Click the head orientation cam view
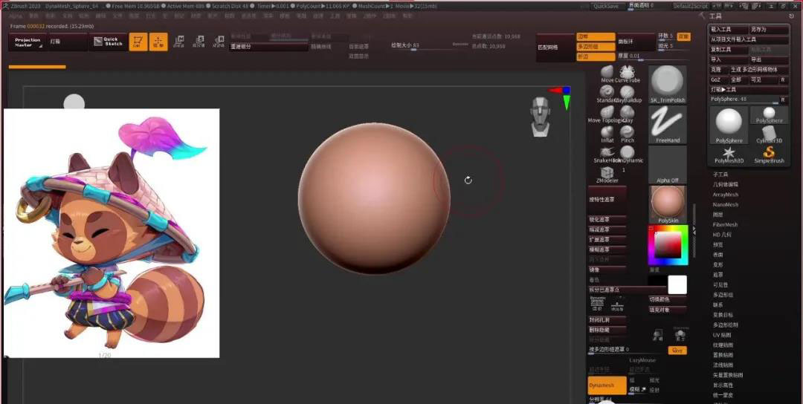Screen dimensions: 803x404 [540, 117]
